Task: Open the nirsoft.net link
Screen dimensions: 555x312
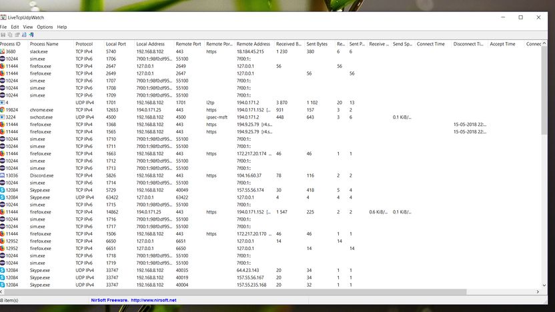Action: pos(153,300)
